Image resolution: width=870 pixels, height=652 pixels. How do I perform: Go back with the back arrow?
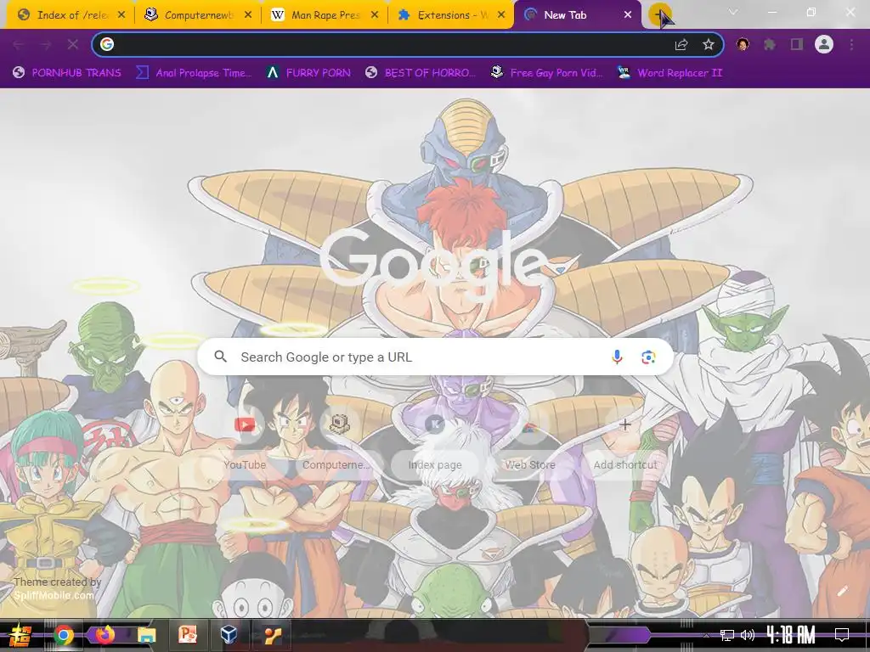click(x=19, y=44)
